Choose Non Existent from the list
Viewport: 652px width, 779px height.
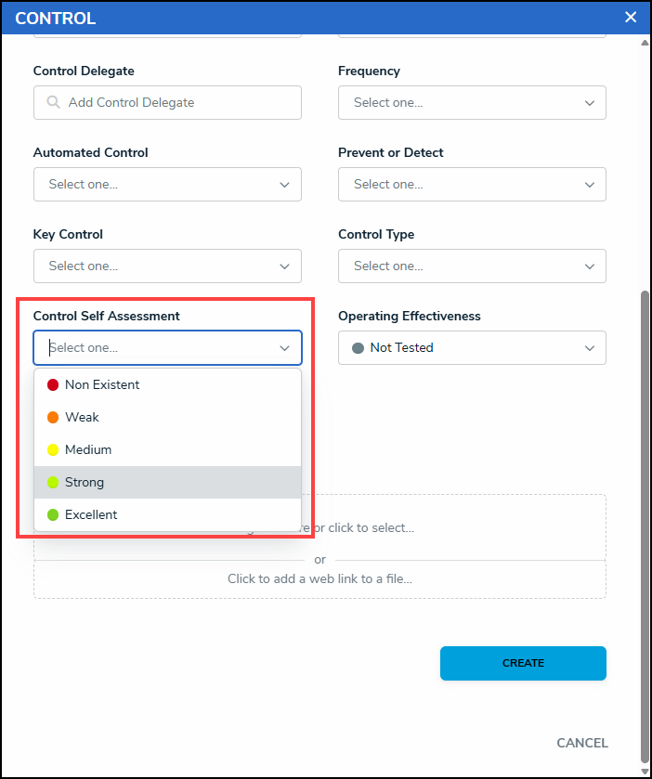[x=167, y=384]
